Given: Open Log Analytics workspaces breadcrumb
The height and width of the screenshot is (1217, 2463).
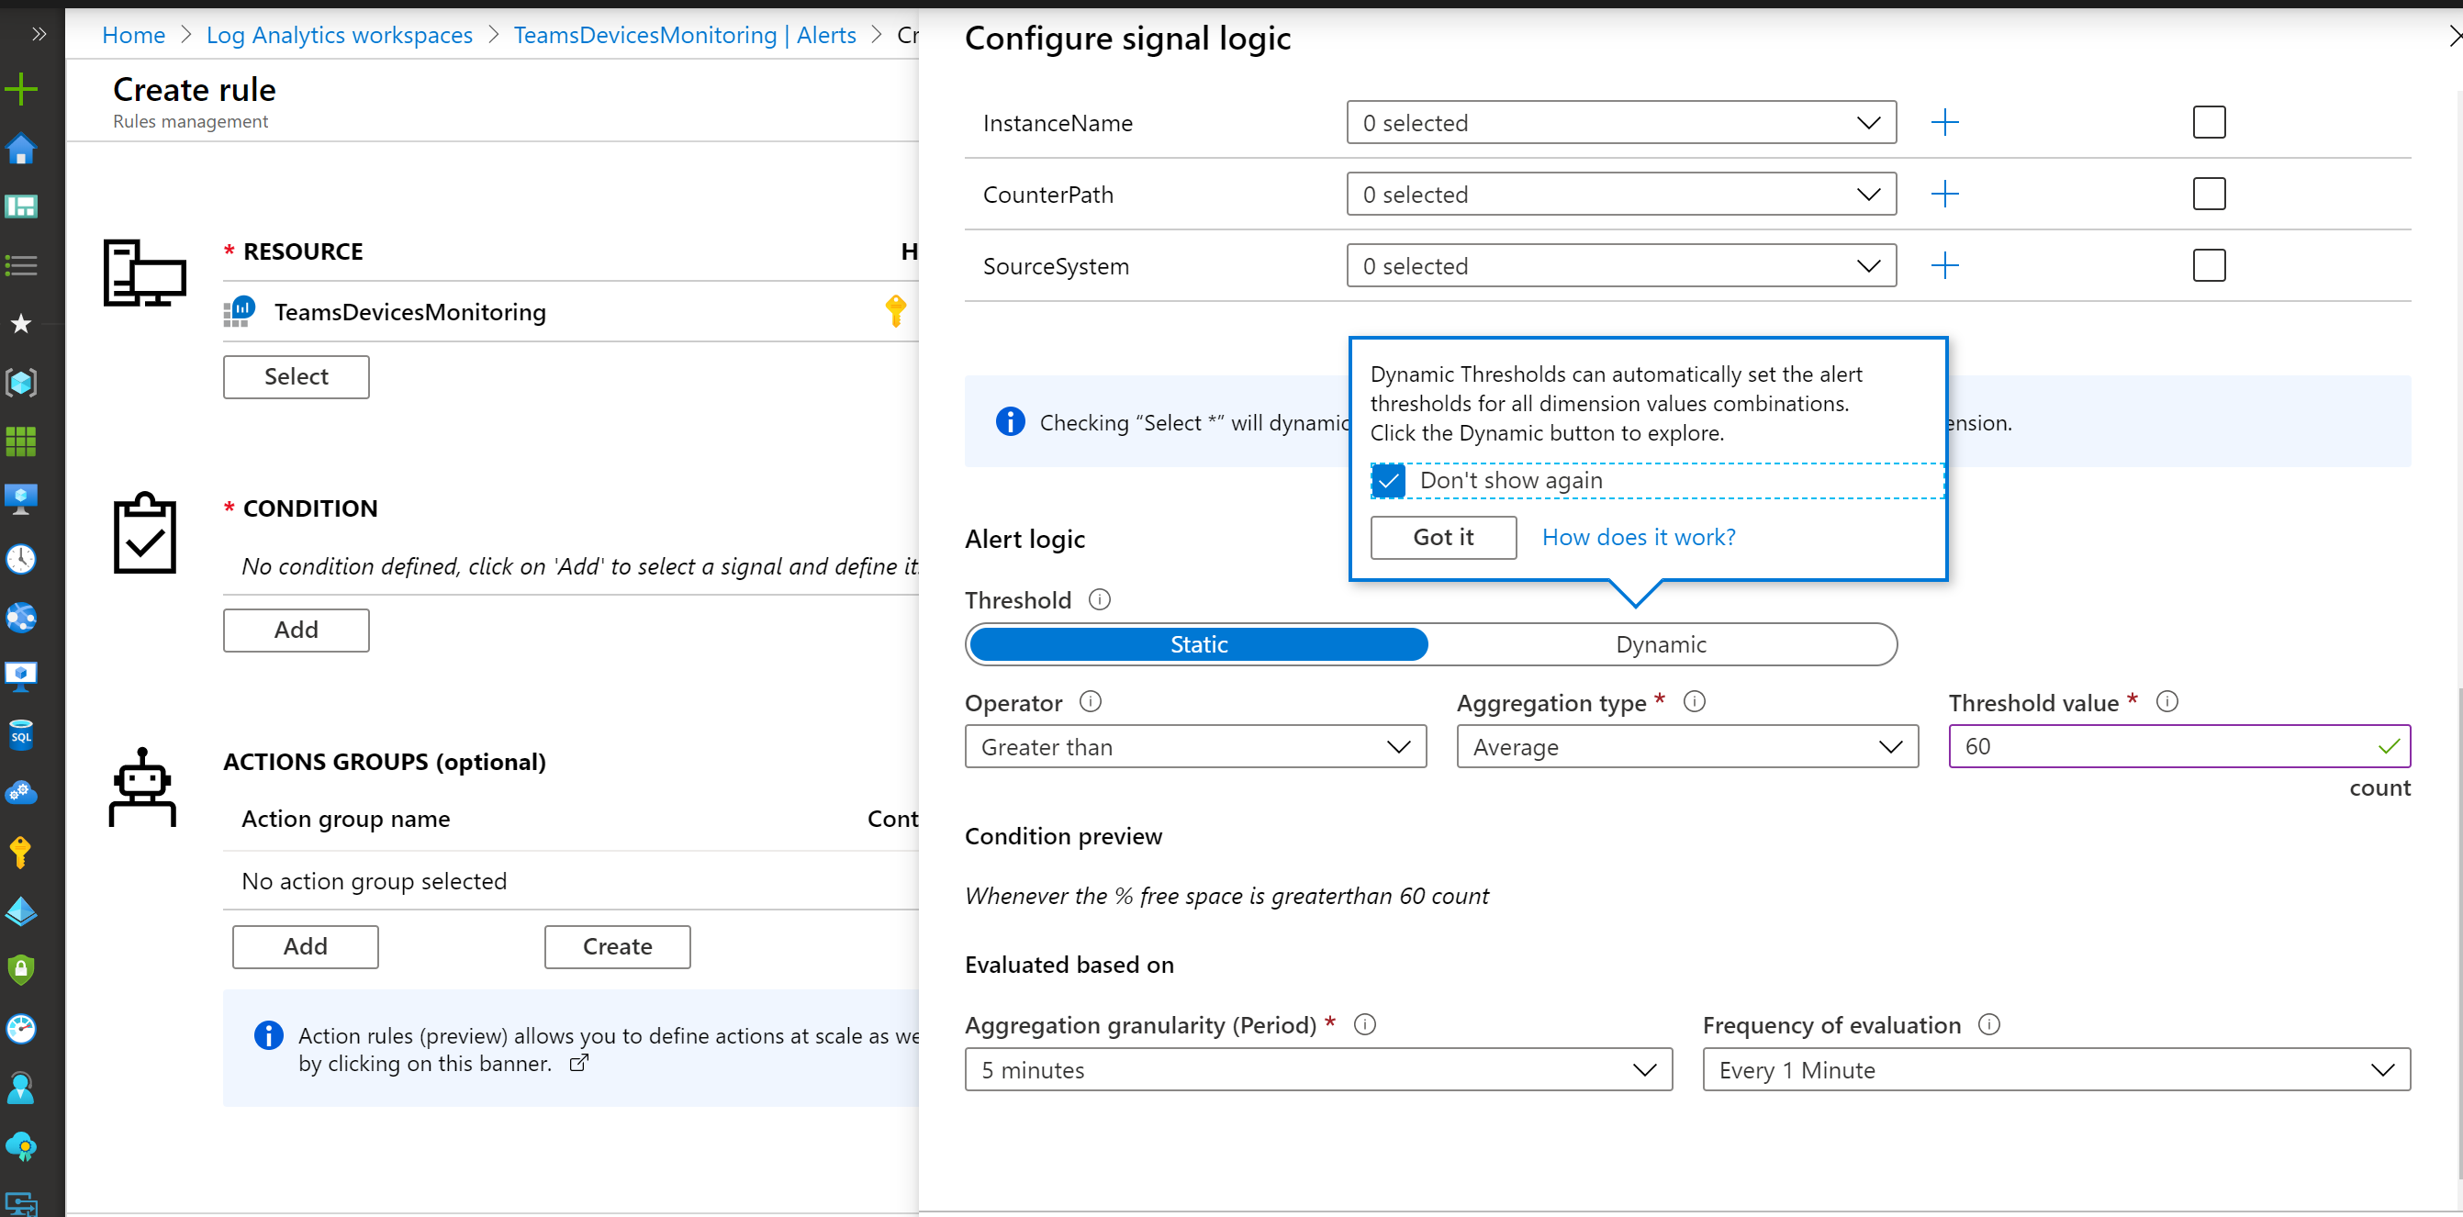Looking at the screenshot, I should point(339,36).
